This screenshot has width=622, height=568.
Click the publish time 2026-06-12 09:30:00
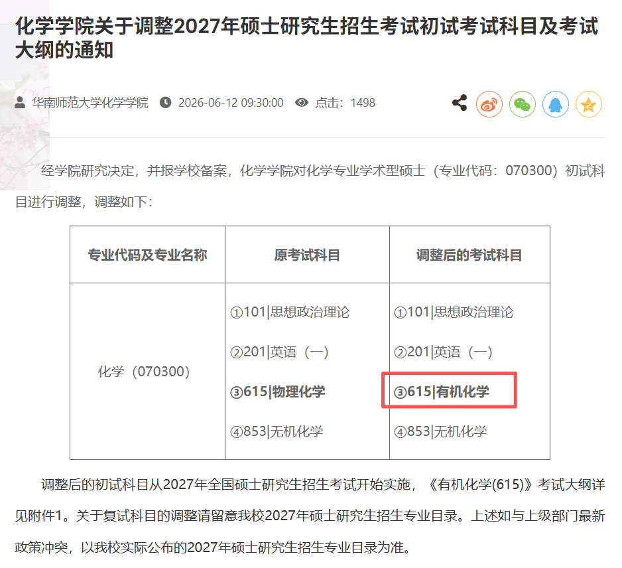(231, 103)
